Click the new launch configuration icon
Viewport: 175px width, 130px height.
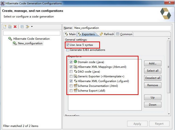(5, 27)
